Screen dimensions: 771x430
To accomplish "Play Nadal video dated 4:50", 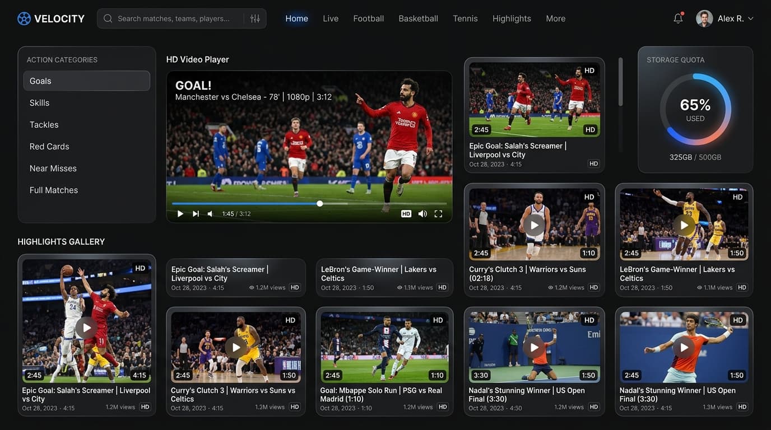I will pos(535,348).
